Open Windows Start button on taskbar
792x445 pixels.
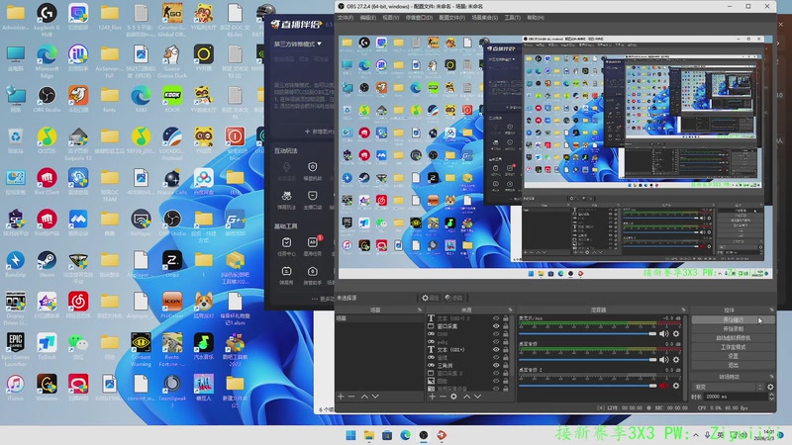[x=350, y=435]
